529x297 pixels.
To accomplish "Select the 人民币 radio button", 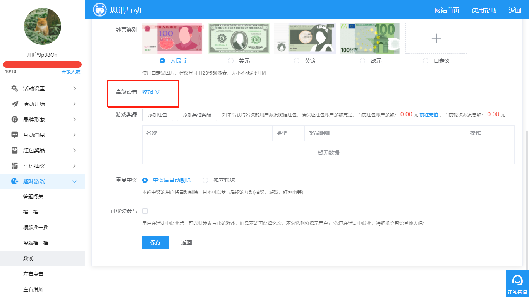I will (162, 61).
